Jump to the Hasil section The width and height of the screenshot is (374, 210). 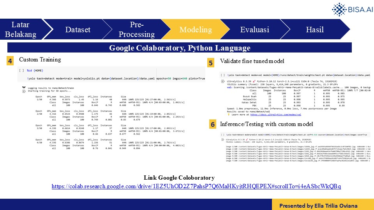[315, 30]
